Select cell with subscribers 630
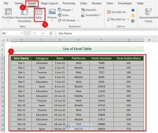This screenshot has width=158, height=133. (129, 115)
